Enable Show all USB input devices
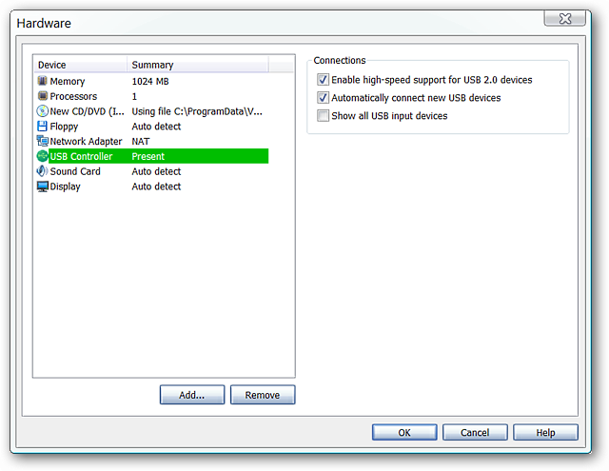 pyautogui.click(x=323, y=116)
